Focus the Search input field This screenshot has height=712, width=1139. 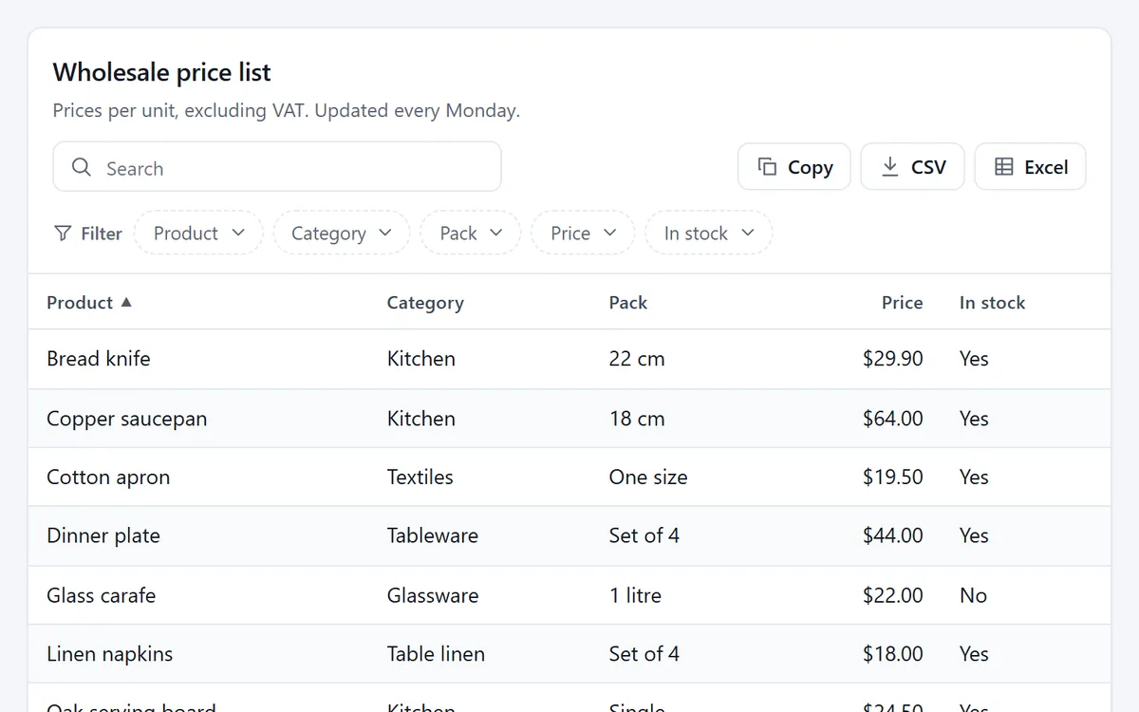[277, 167]
